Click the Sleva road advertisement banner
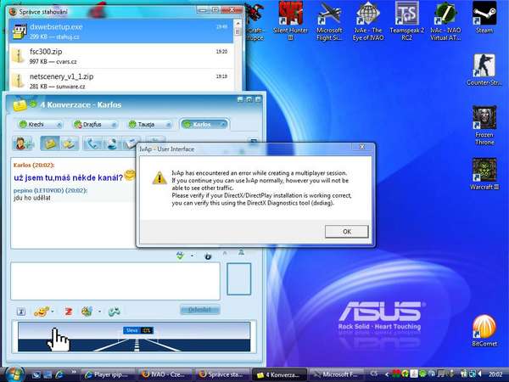Image resolution: width=509 pixels, height=382 pixels. click(134, 337)
